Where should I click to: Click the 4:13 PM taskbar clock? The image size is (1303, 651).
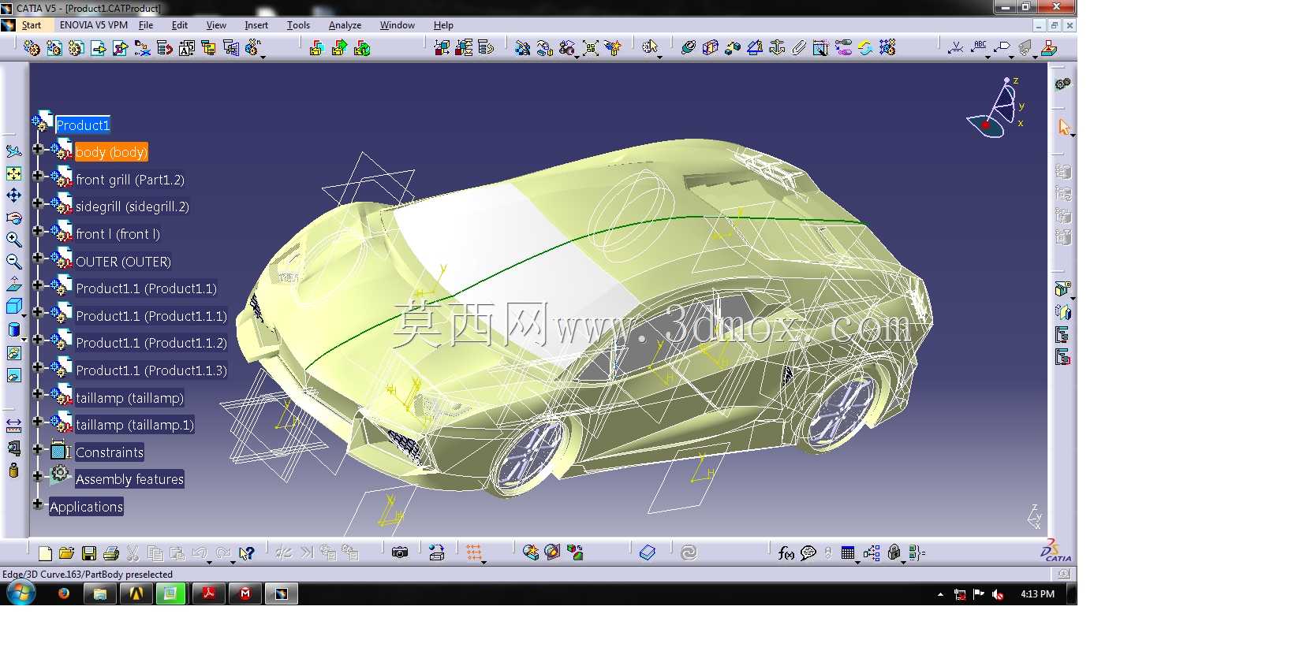point(1037,594)
